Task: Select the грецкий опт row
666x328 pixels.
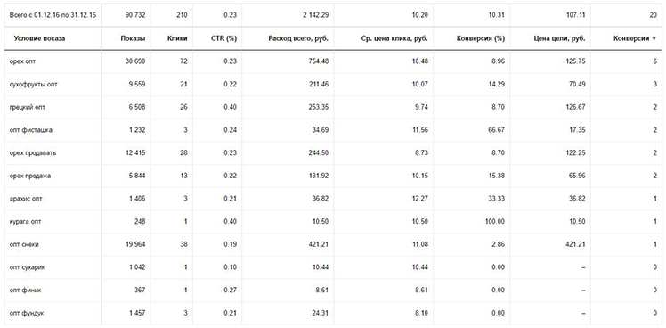Action: click(x=333, y=107)
